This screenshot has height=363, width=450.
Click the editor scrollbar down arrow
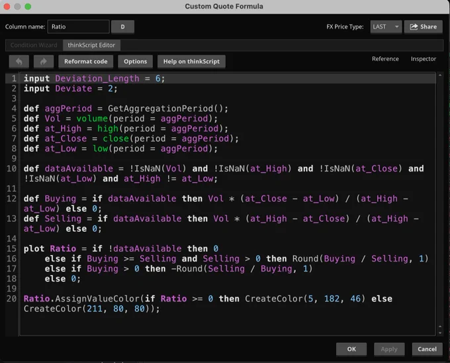pos(440,333)
